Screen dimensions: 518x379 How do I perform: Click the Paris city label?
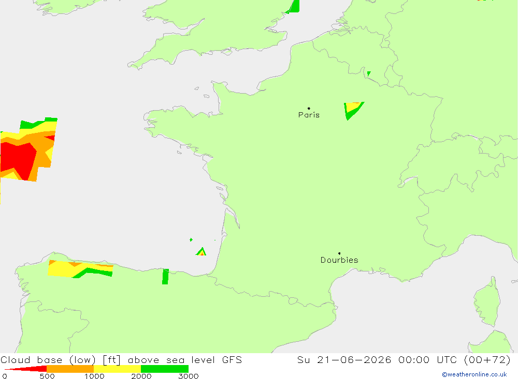tap(309, 115)
